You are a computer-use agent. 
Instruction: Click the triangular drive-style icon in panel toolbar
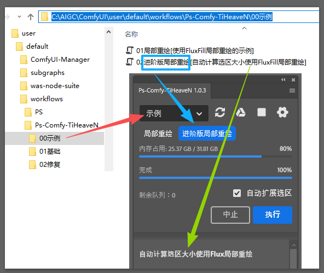(x=240, y=113)
